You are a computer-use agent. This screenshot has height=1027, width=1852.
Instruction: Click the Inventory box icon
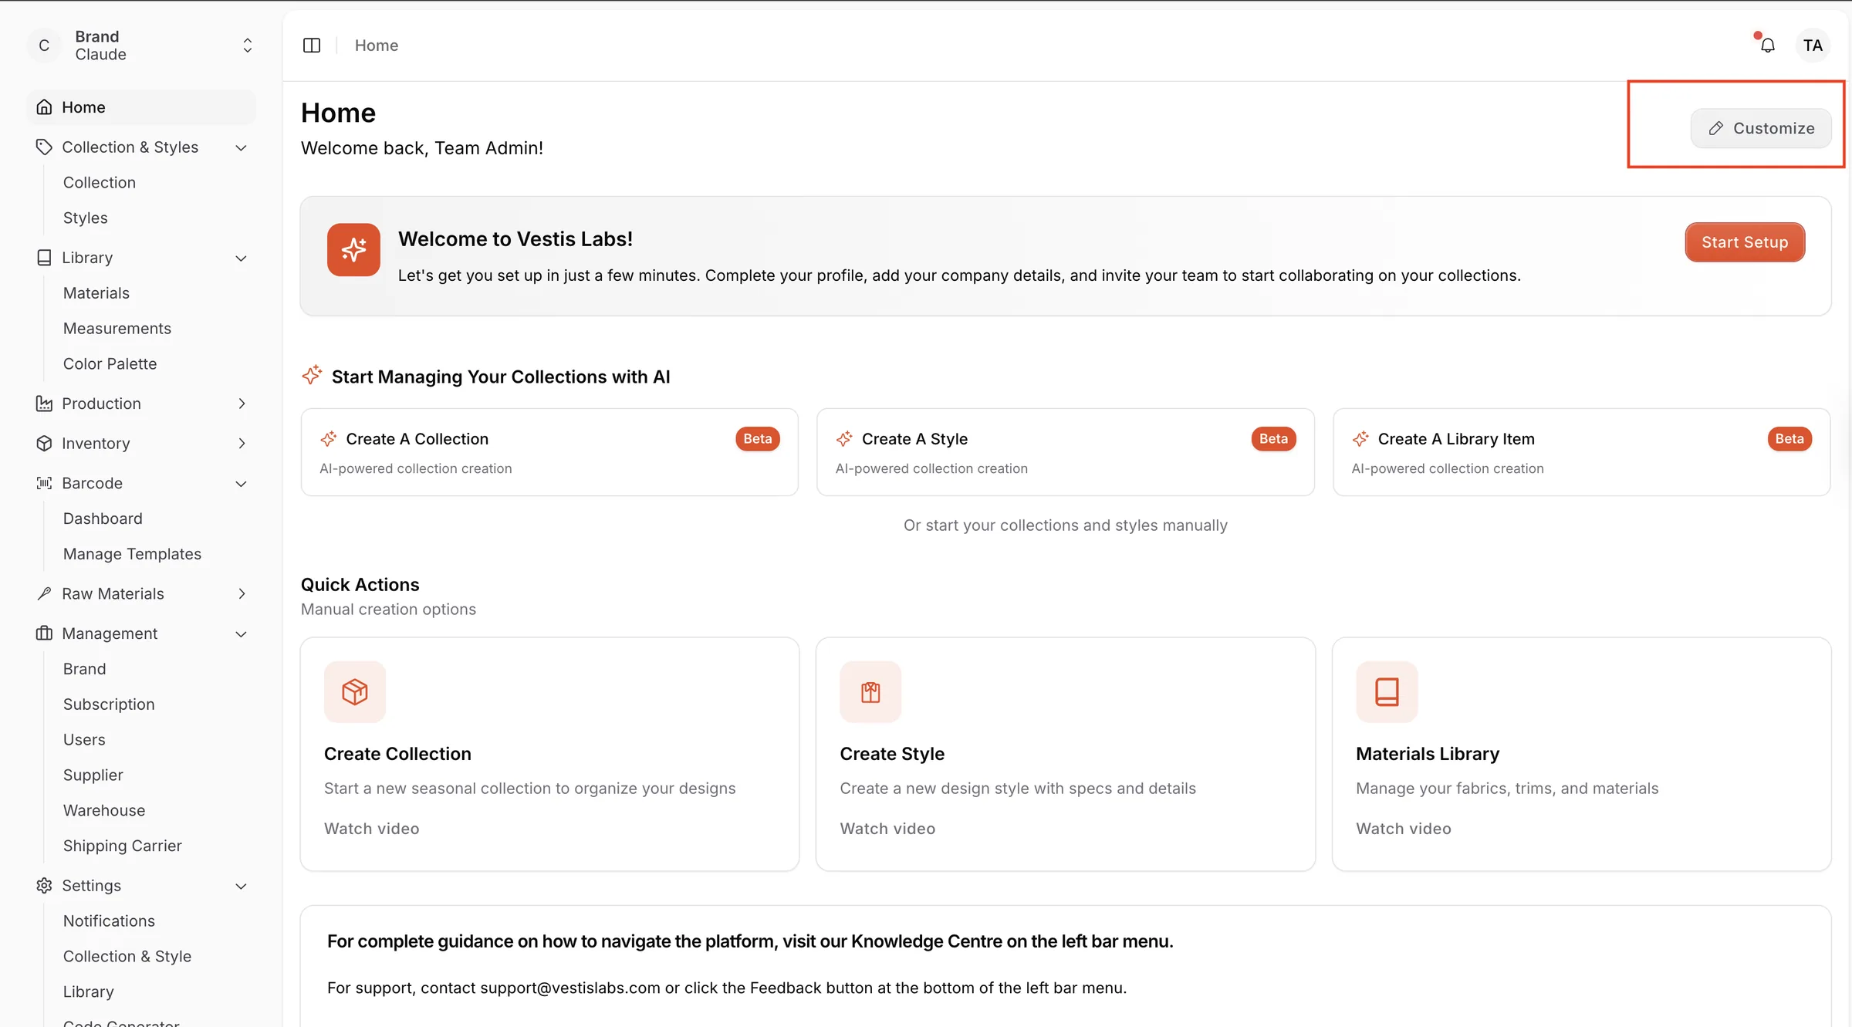pyautogui.click(x=45, y=444)
